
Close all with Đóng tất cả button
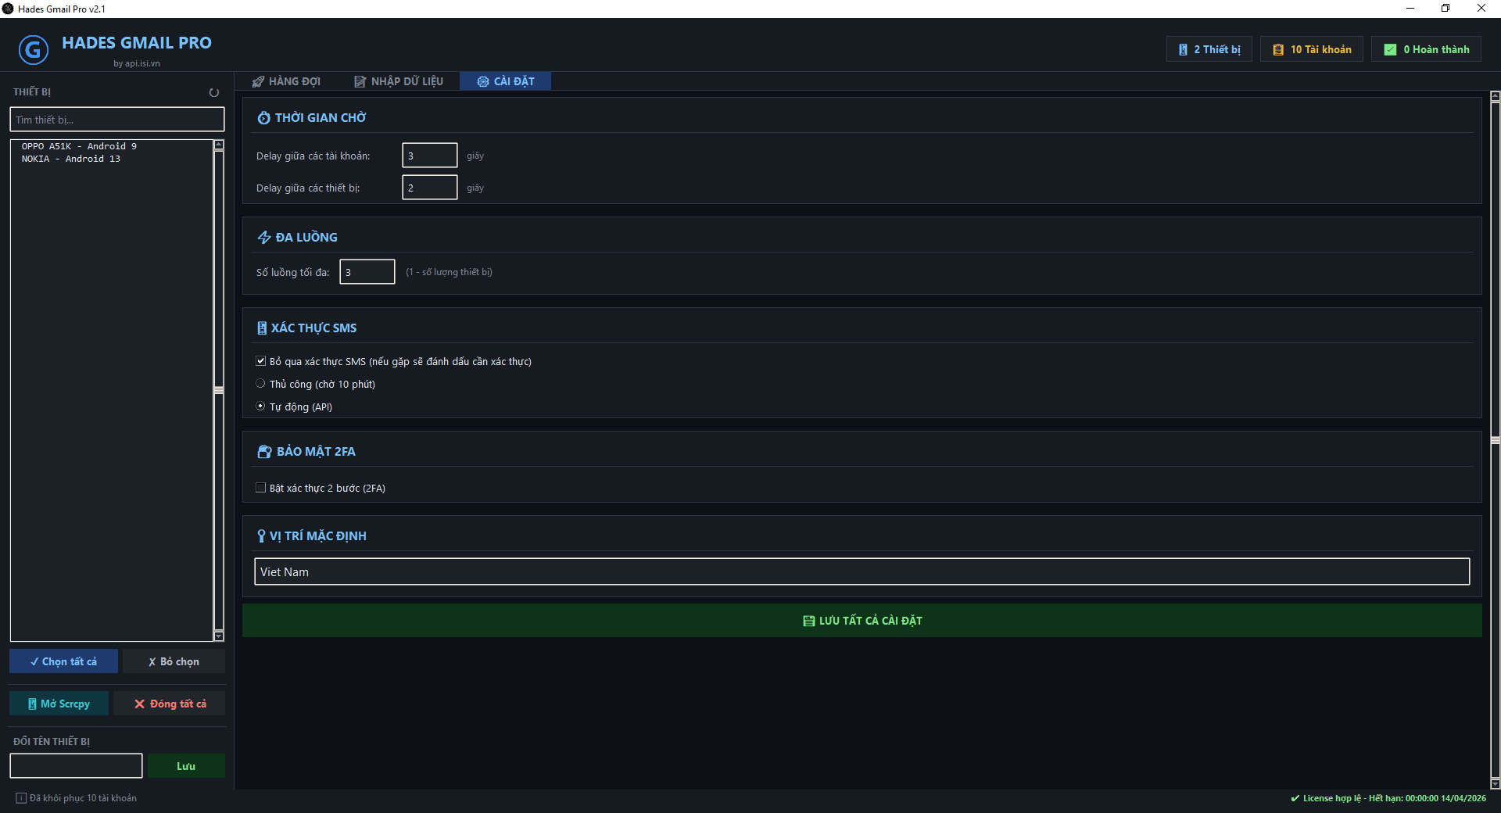170,704
